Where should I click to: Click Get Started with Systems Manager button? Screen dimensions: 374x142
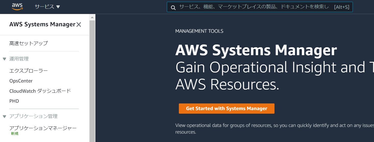coord(227,109)
